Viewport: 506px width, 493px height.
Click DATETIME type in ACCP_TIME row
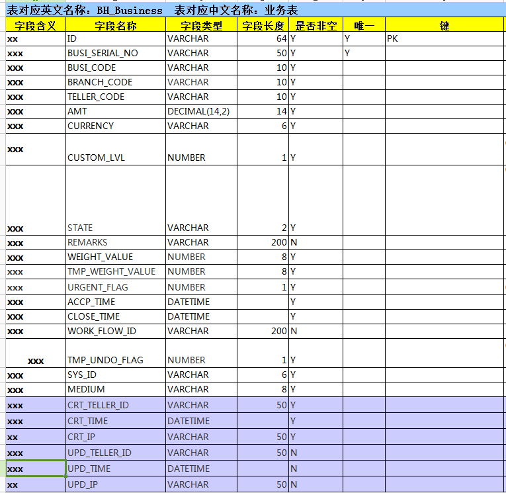(x=201, y=302)
